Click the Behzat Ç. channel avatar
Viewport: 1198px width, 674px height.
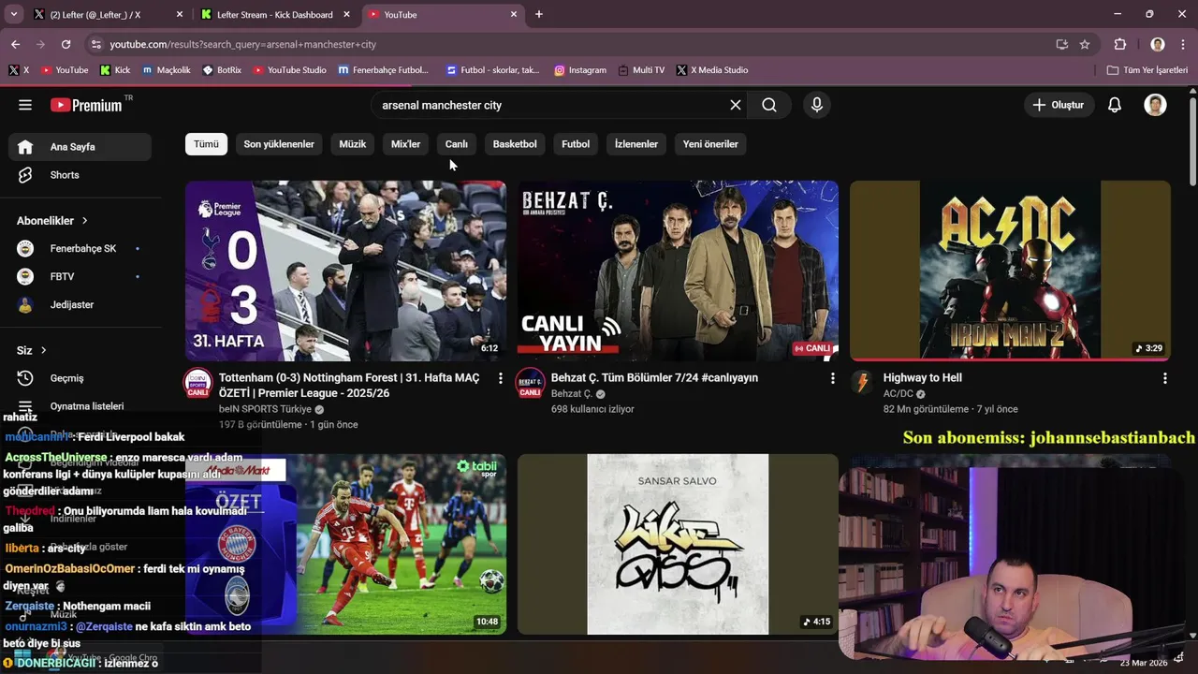(531, 384)
